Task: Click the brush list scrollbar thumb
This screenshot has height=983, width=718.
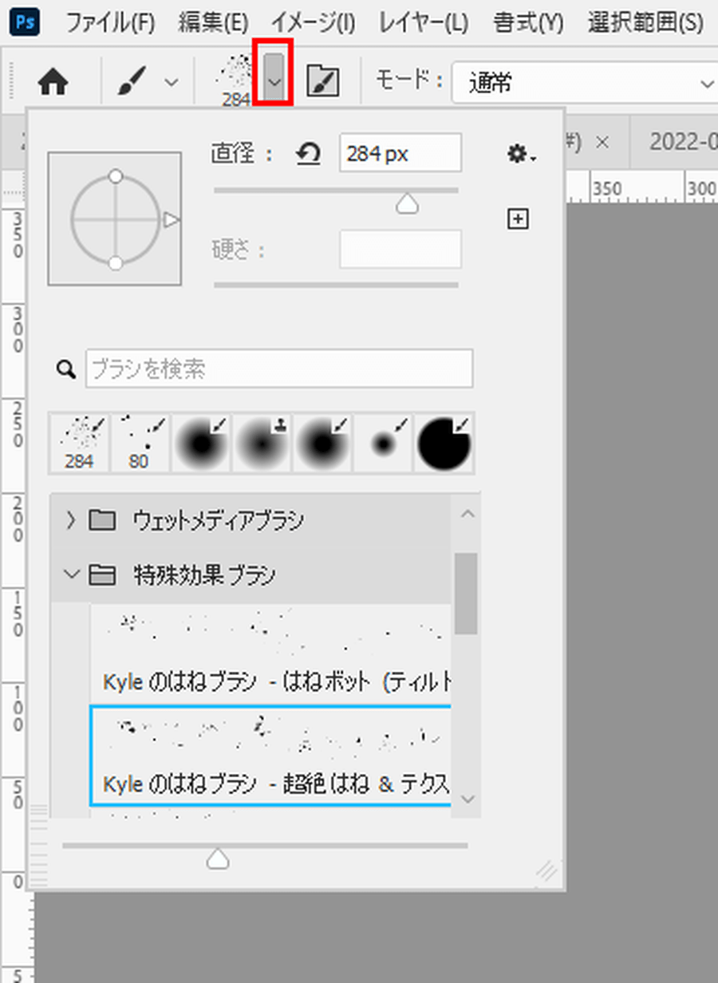Action: point(466,594)
